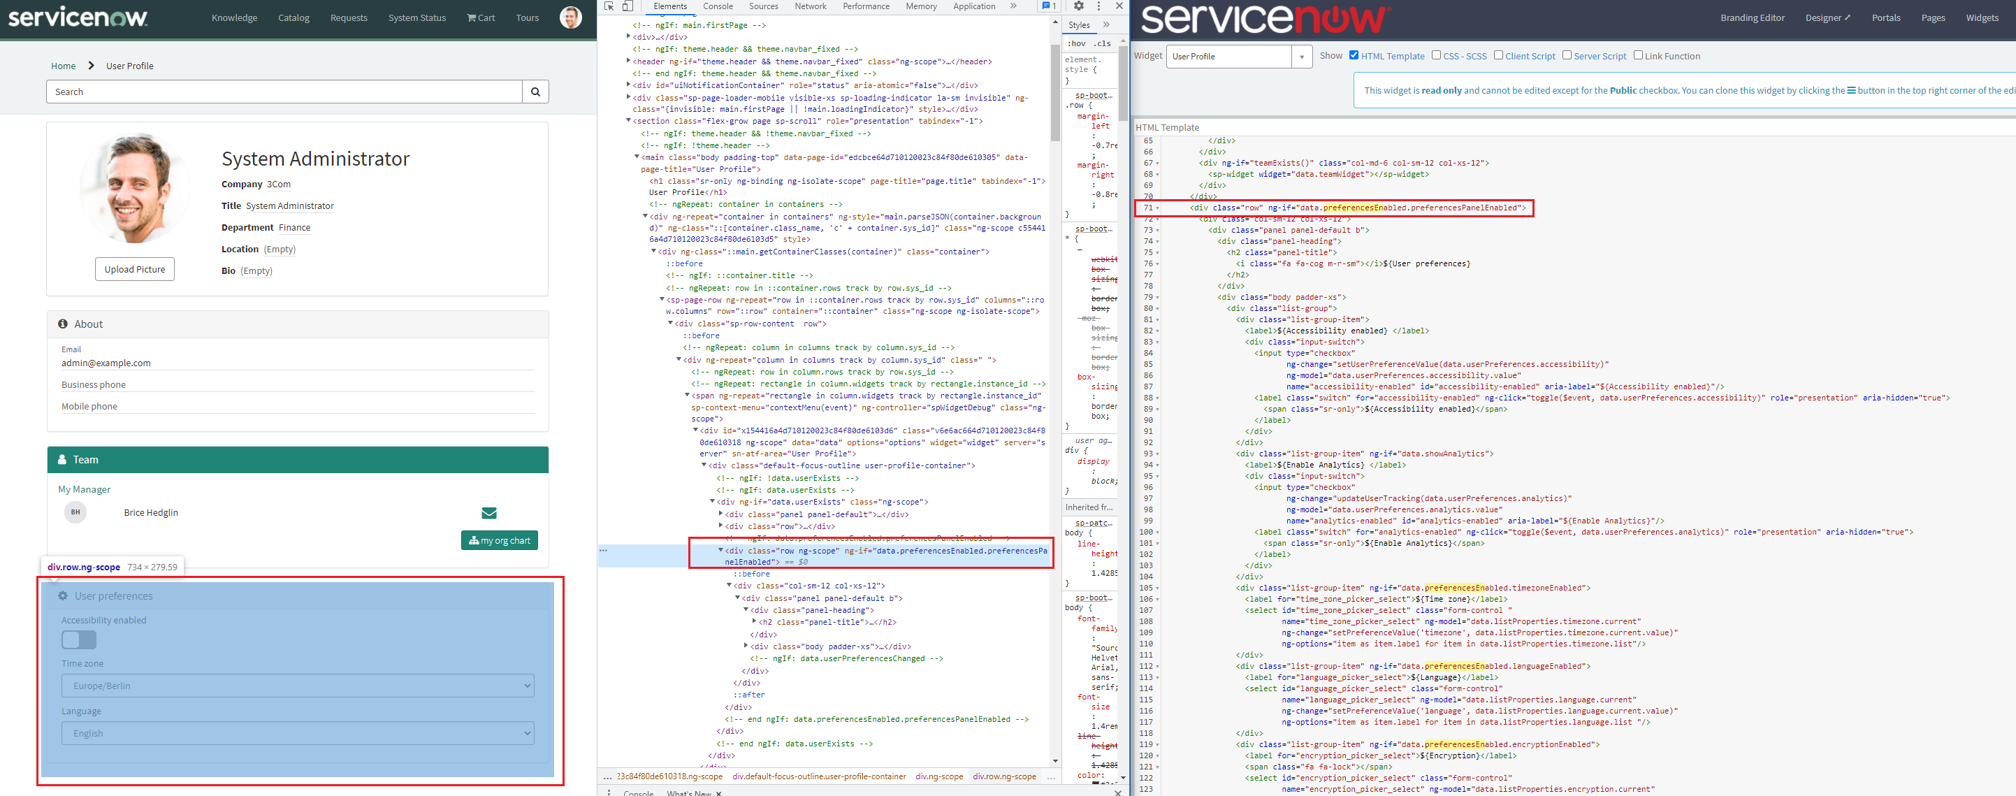The image size is (2016, 796).
Task: Open DevTools settings gear
Action: click(x=1078, y=6)
